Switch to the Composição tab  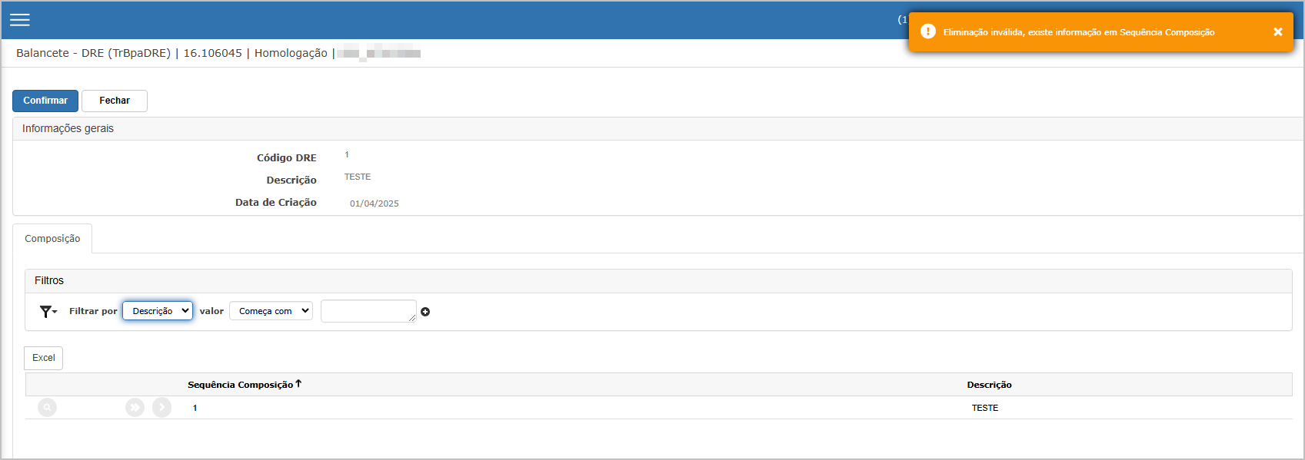(52, 239)
